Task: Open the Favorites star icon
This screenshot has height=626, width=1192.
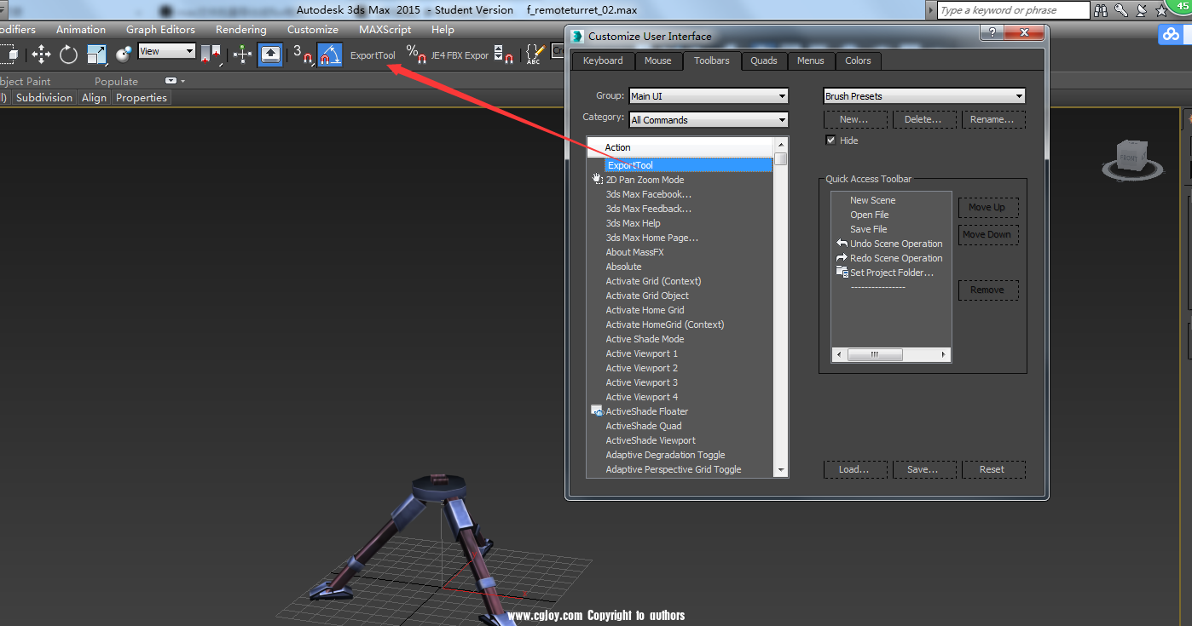Action: [1161, 10]
